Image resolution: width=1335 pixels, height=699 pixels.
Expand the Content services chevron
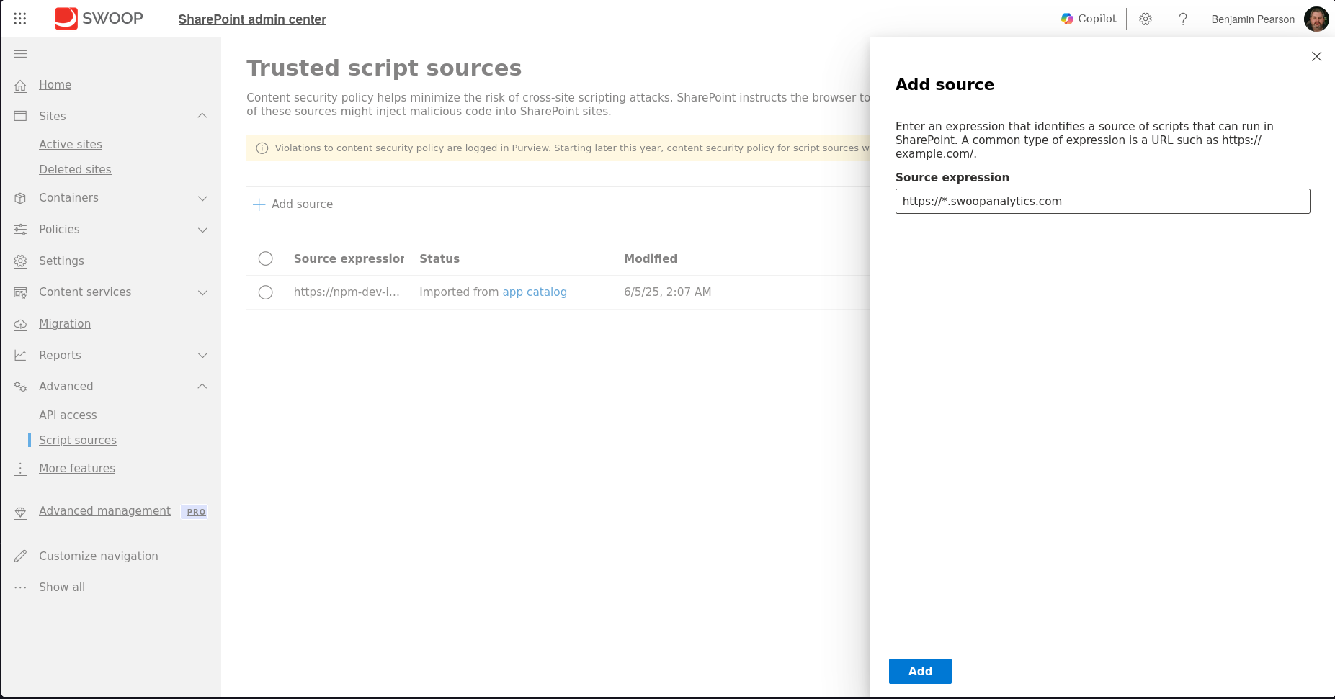click(x=202, y=292)
